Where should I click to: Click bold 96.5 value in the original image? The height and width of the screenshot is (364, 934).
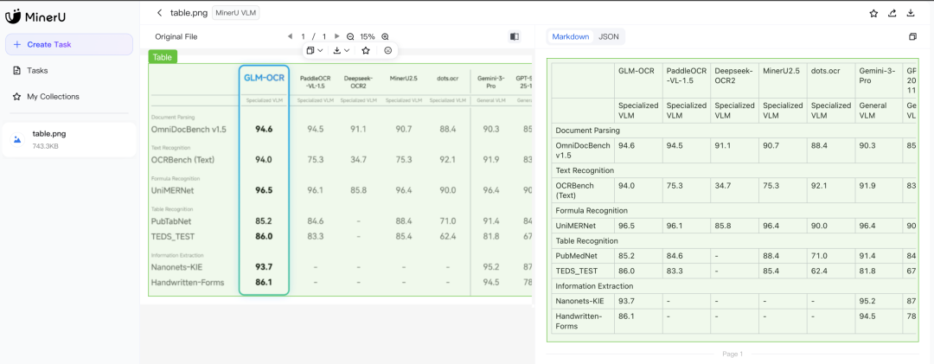(264, 190)
